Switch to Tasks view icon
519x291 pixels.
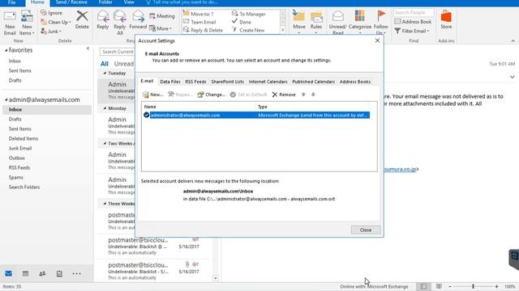point(59,273)
